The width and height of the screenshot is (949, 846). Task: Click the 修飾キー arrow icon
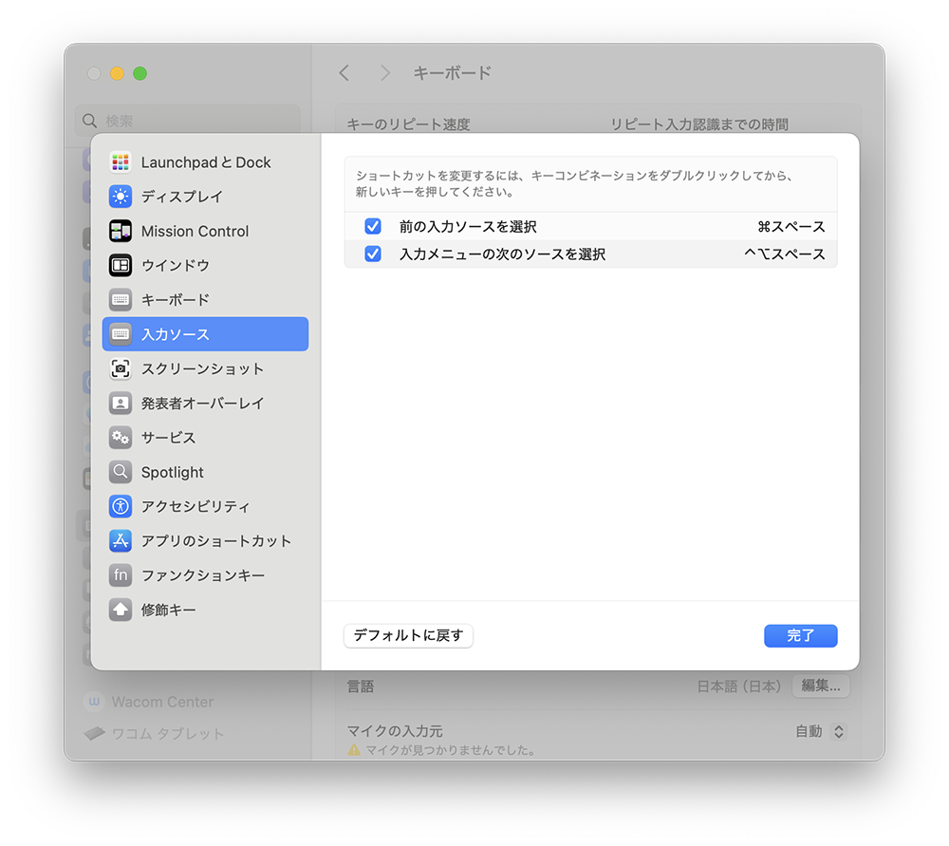tap(121, 610)
